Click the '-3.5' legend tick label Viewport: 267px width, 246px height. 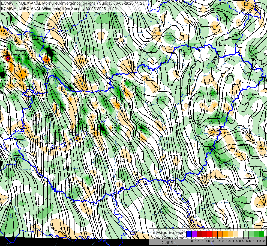(x=207, y=241)
